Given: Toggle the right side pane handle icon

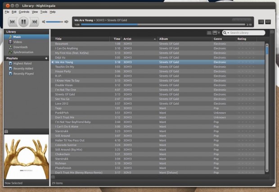Looking at the screenshot, I should (x=272, y=32).
